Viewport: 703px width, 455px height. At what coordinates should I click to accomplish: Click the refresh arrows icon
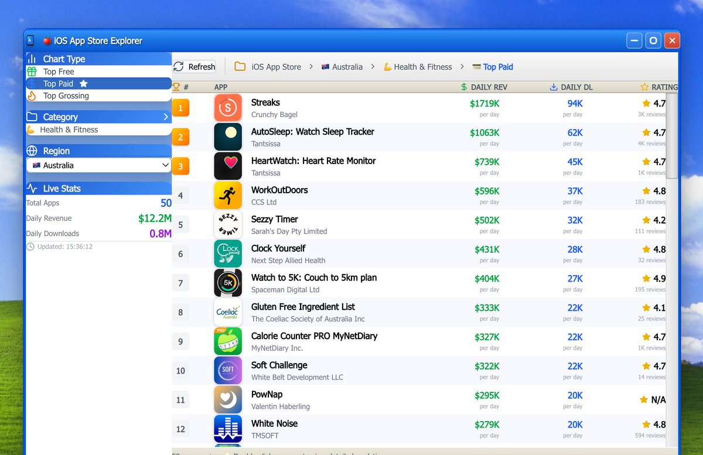click(x=179, y=67)
